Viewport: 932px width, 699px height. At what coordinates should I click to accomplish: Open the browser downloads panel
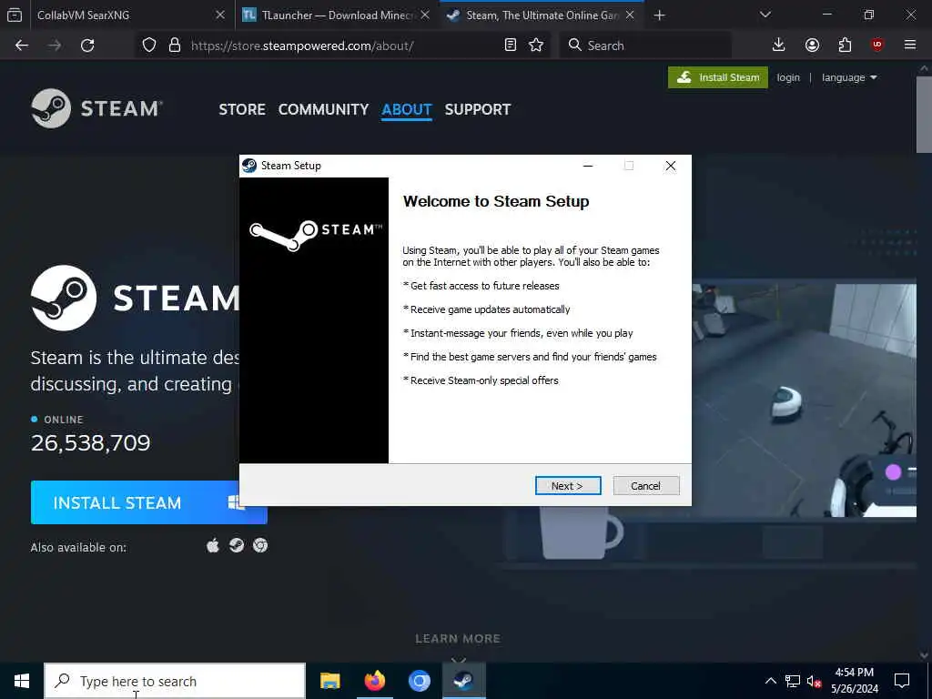(779, 46)
